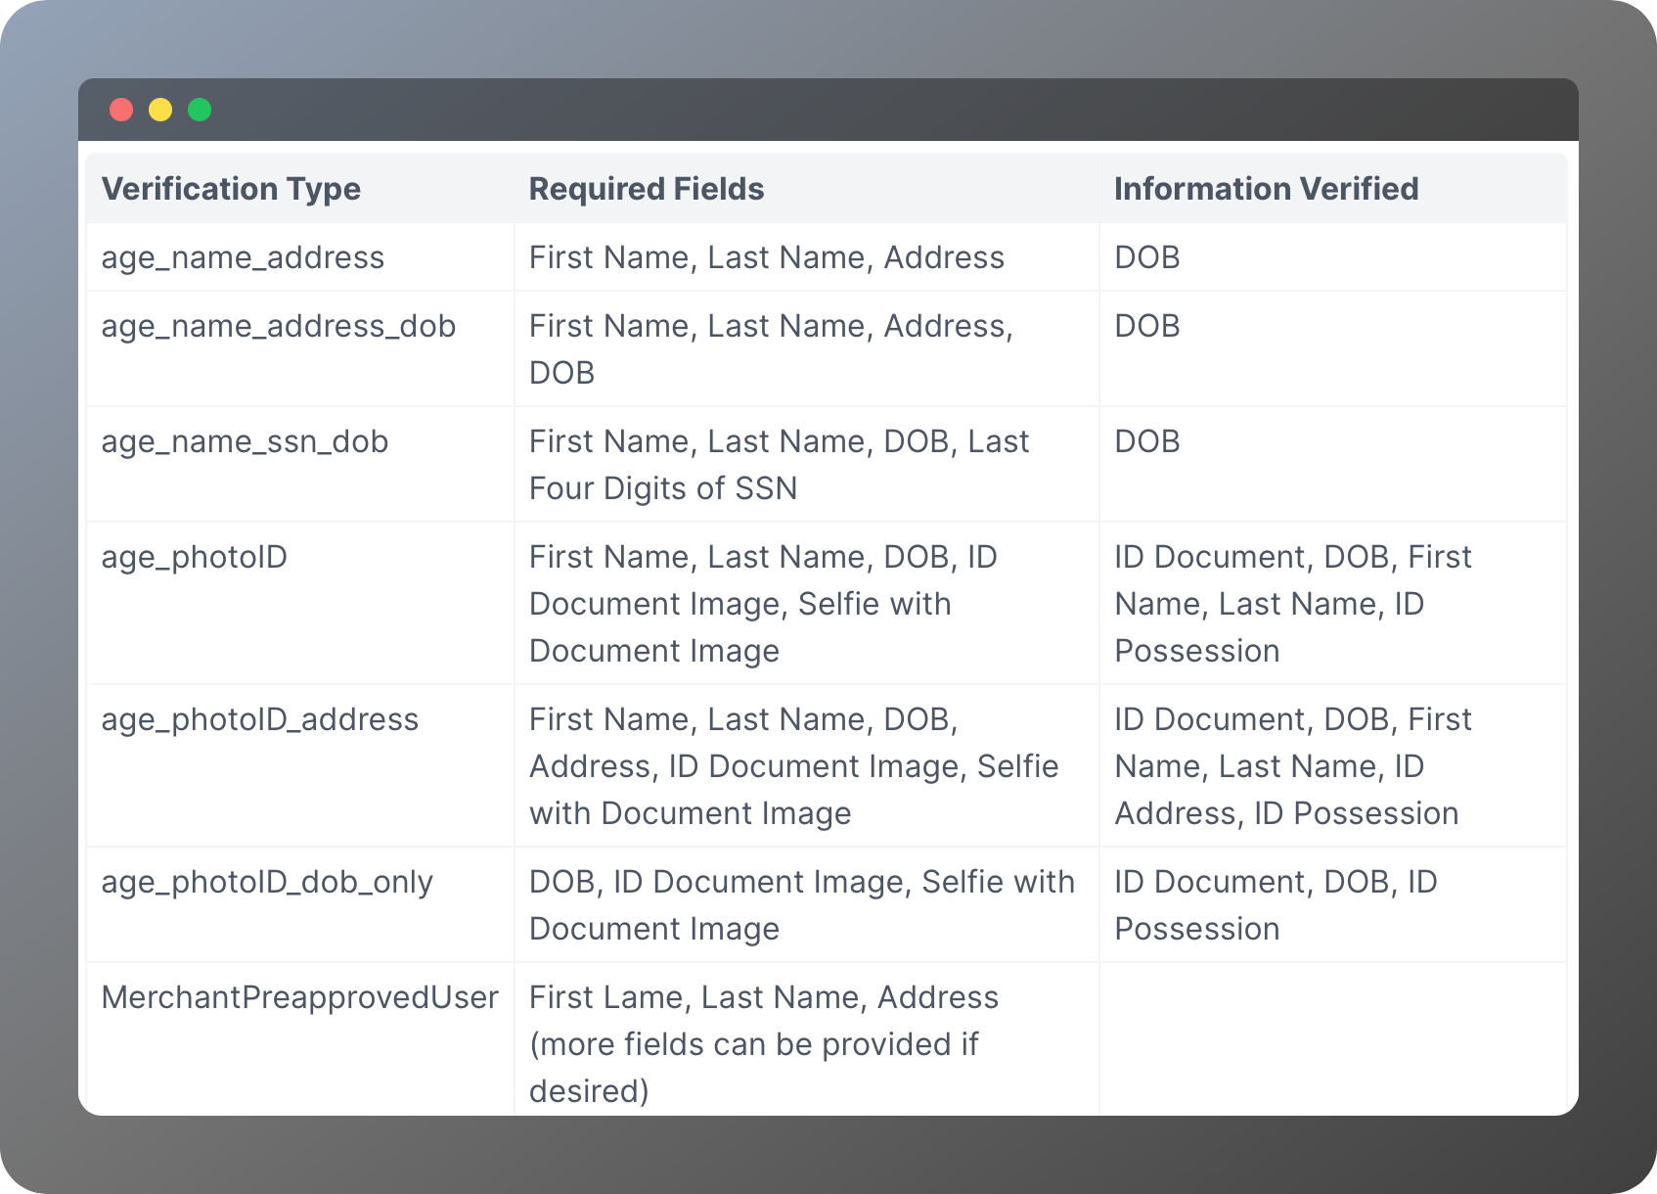The width and height of the screenshot is (1657, 1194).
Task: Click information verified cell of age_photoID row
Action: 1333,604
